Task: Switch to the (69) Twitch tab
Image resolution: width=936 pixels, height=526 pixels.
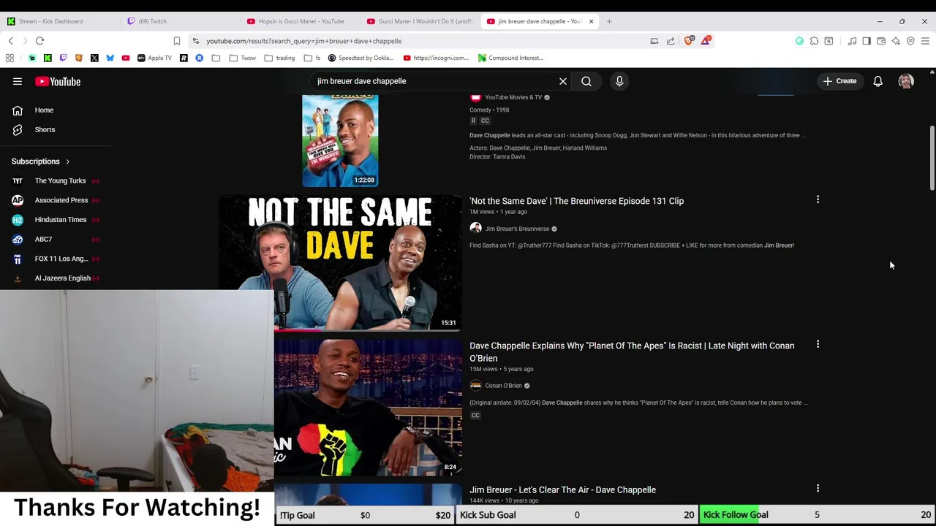Action: coord(179,21)
